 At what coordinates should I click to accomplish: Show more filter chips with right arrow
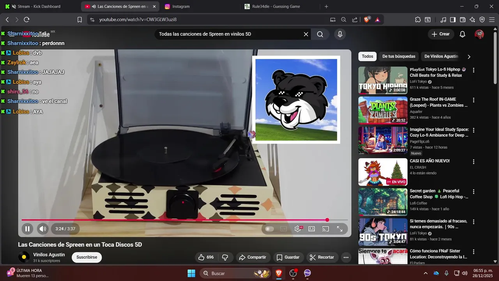coord(469,57)
